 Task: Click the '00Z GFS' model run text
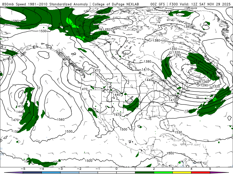(x=158, y=4)
